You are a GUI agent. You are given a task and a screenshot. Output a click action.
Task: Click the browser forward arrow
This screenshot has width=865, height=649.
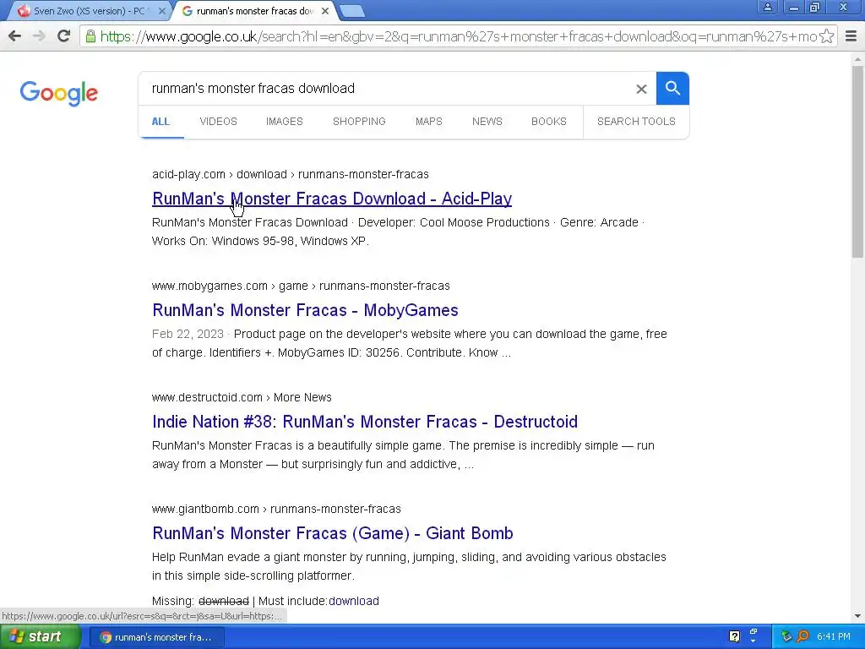39,36
